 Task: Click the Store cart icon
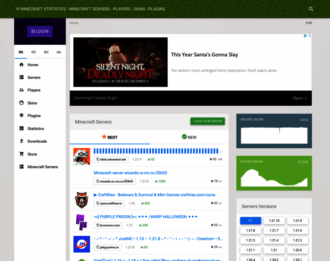[x=21, y=154]
